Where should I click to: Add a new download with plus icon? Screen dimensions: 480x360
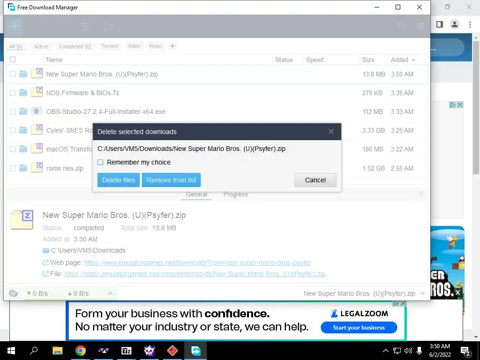[x=14, y=26]
